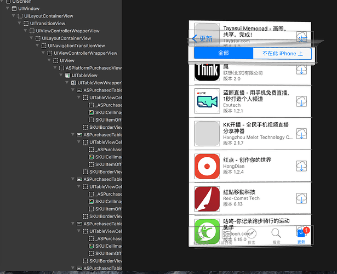
Task: Download 红点 - 创作你的世界 via cloud icon
Action: 301,166
